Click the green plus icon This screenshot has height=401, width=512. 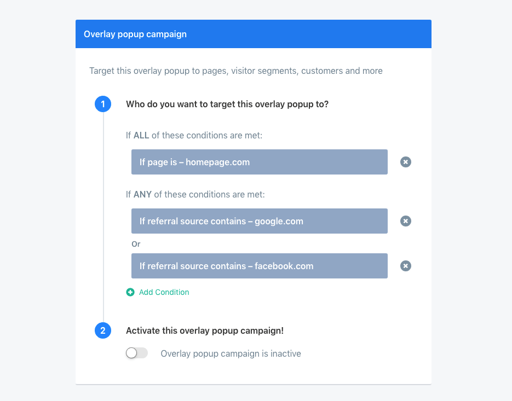130,292
